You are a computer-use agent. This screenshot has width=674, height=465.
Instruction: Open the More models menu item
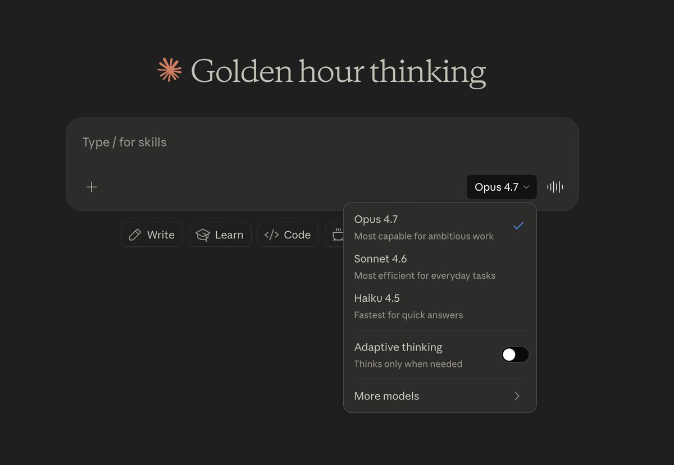click(440, 396)
